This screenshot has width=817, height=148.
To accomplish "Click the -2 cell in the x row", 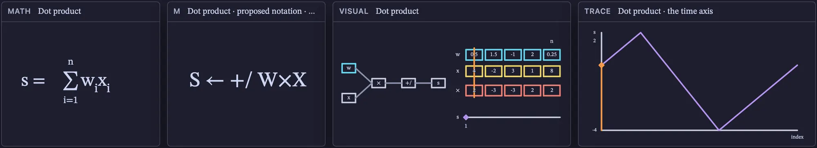I will click(x=493, y=71).
